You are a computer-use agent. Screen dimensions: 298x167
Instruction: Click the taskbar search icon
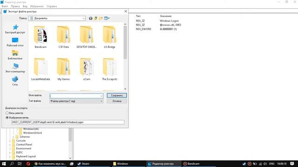pos(12,164)
